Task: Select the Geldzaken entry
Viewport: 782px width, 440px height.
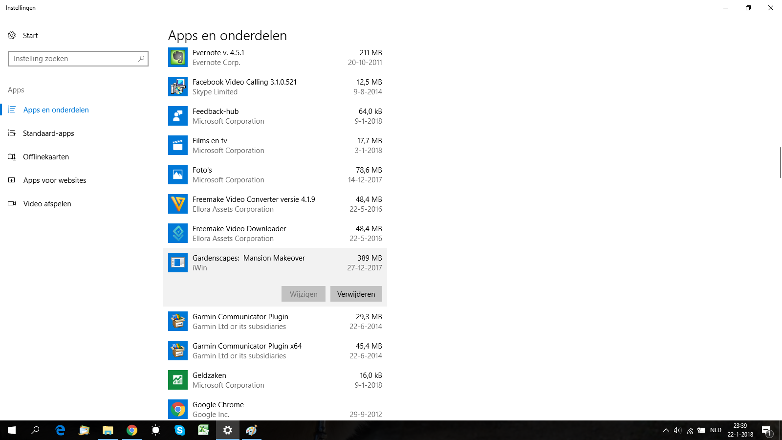Action: (x=275, y=380)
